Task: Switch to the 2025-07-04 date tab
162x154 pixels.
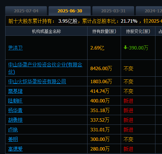Action: pos(26,11)
